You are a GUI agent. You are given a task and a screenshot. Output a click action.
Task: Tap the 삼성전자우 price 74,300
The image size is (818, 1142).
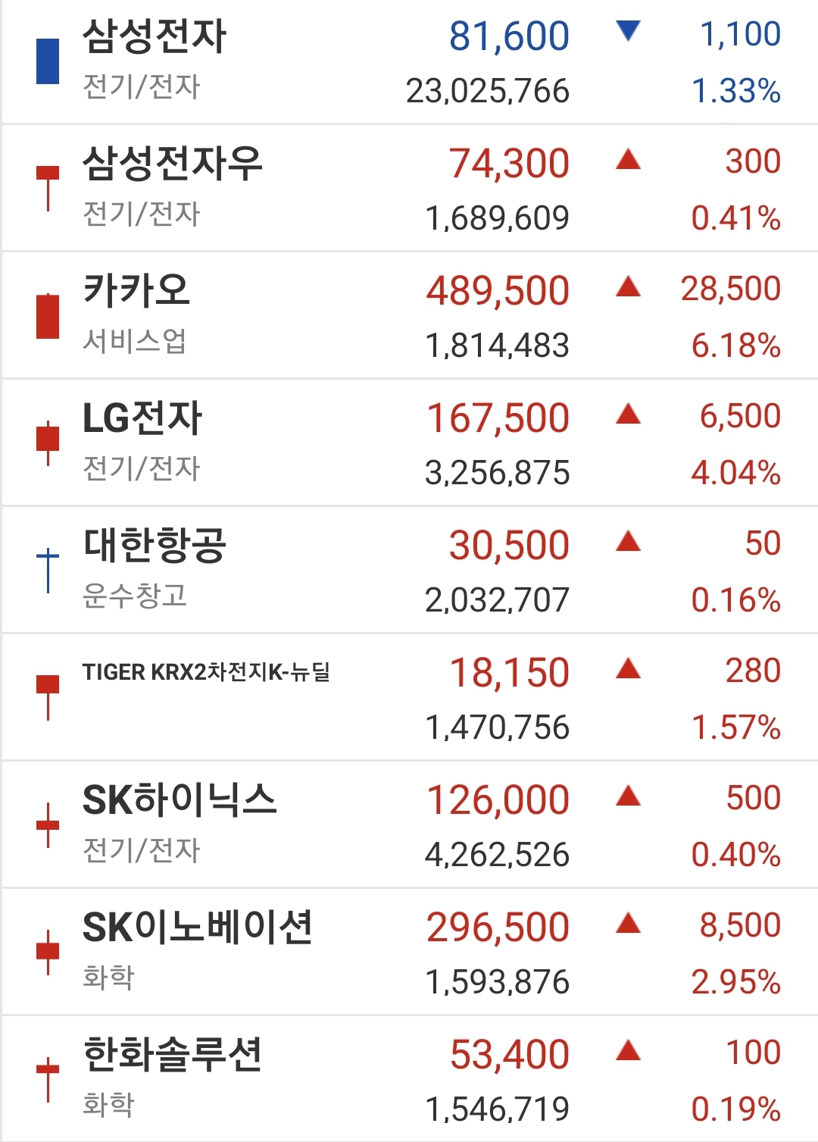509,164
